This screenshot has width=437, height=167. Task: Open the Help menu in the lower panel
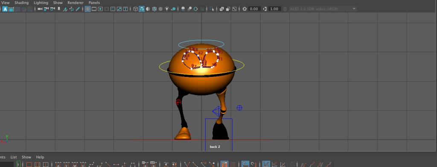(x=40, y=157)
